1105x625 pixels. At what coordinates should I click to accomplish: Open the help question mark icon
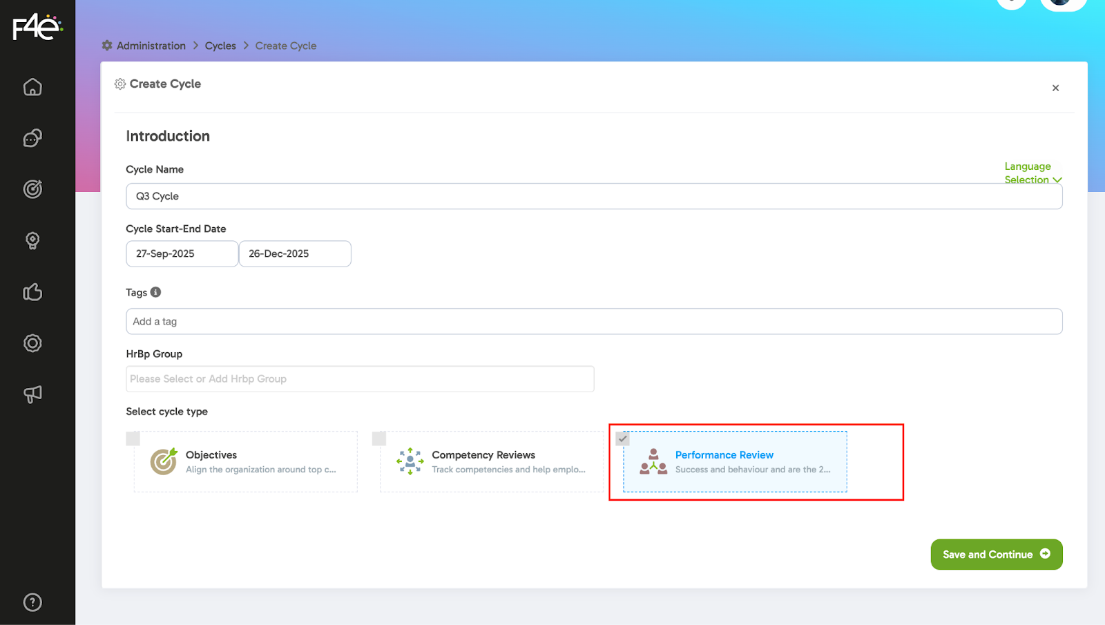[x=32, y=602]
